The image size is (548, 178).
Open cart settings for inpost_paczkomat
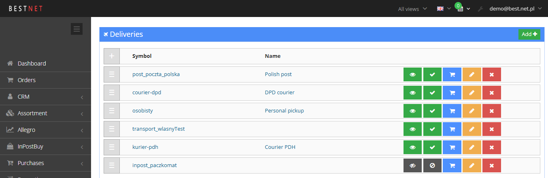tap(452, 165)
